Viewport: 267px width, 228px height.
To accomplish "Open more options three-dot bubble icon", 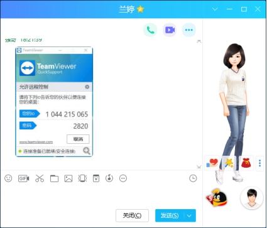I will click(x=189, y=30).
